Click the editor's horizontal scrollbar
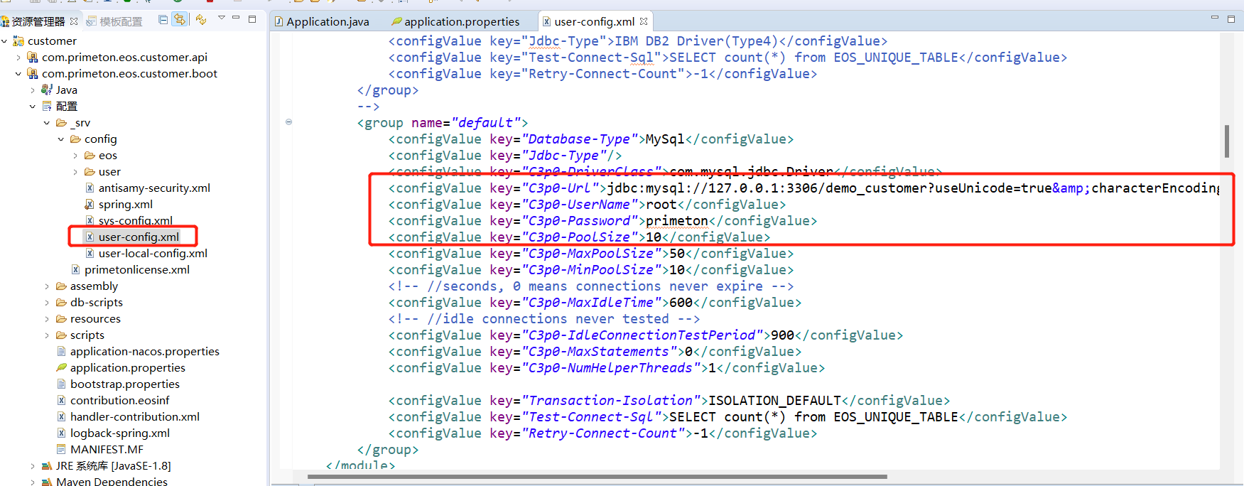This screenshot has height=486, width=1244. pos(597,476)
